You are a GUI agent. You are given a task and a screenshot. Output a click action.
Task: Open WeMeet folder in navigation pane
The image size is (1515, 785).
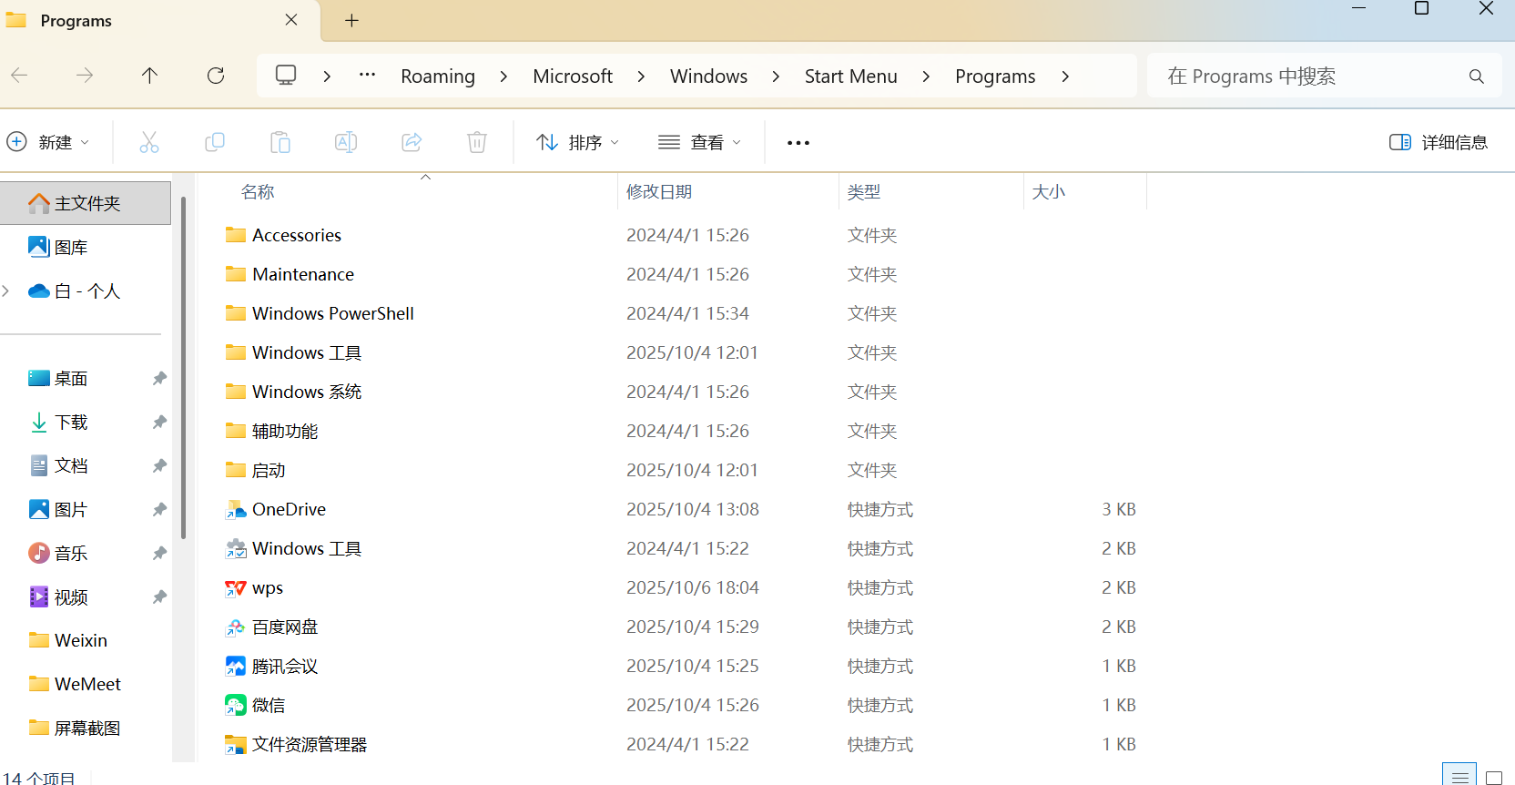click(x=86, y=684)
